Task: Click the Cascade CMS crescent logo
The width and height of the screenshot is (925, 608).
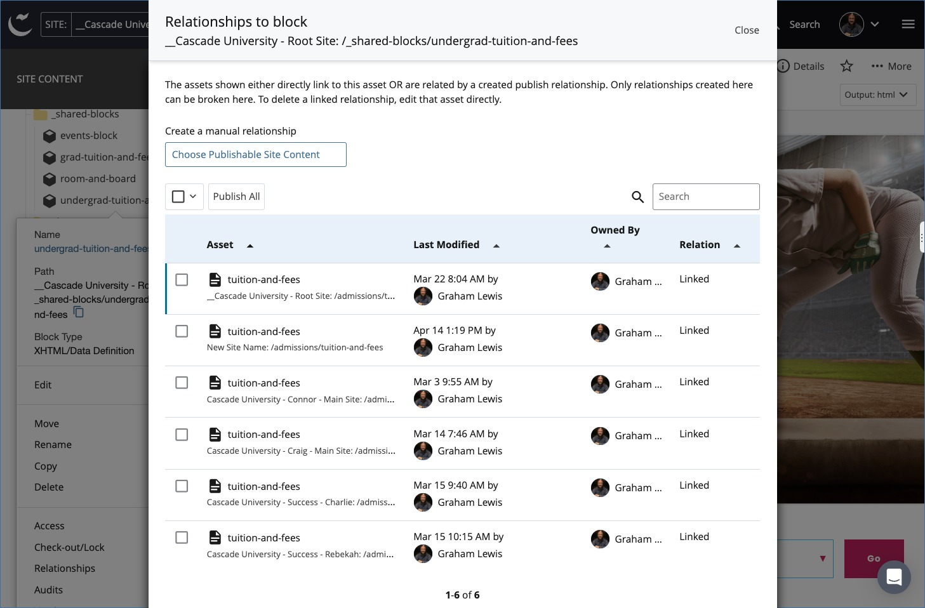Action: (x=20, y=24)
